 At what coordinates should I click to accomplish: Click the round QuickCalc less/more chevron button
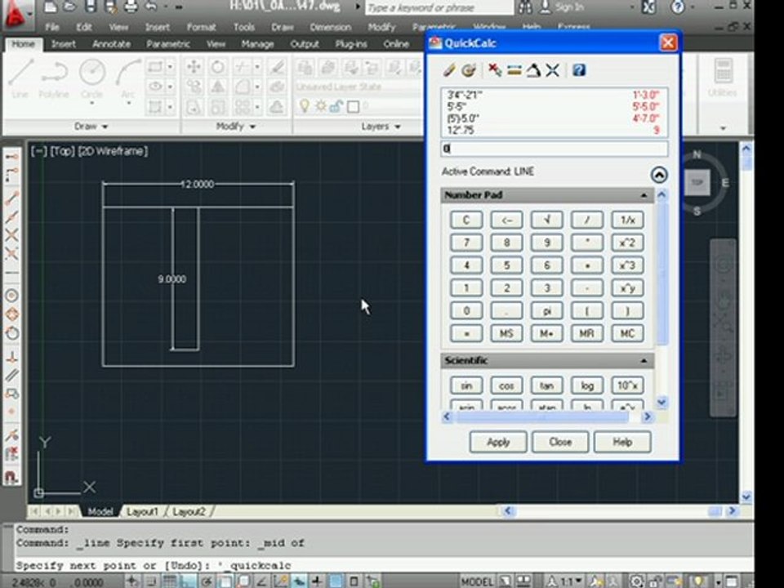(x=659, y=175)
